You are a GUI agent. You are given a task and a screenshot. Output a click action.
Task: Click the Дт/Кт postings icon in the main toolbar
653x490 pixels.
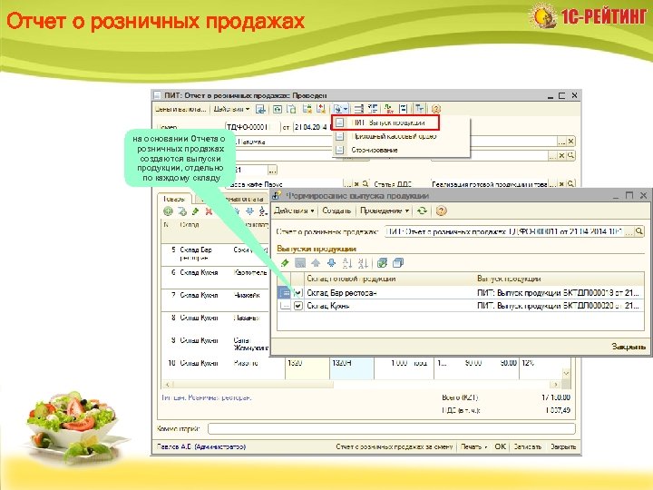[x=389, y=109]
